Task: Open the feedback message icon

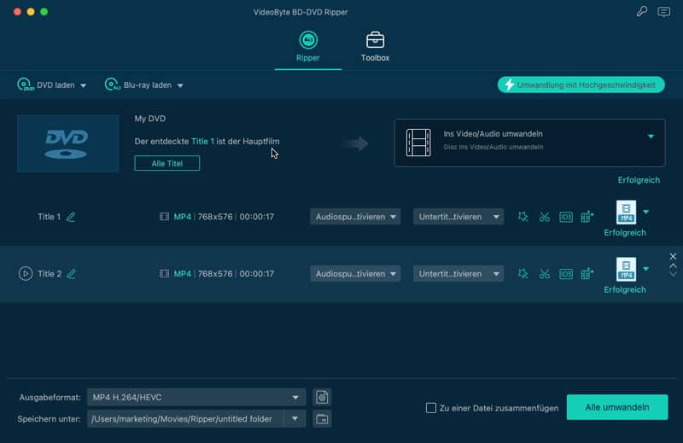Action: 664,12
